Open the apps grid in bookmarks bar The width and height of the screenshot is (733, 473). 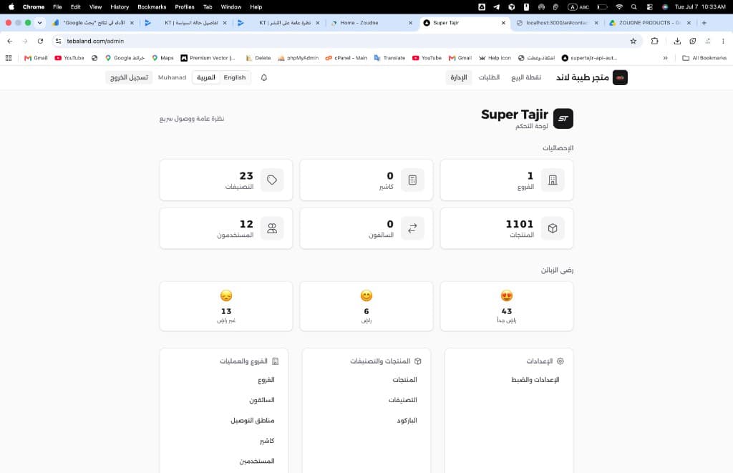point(9,58)
